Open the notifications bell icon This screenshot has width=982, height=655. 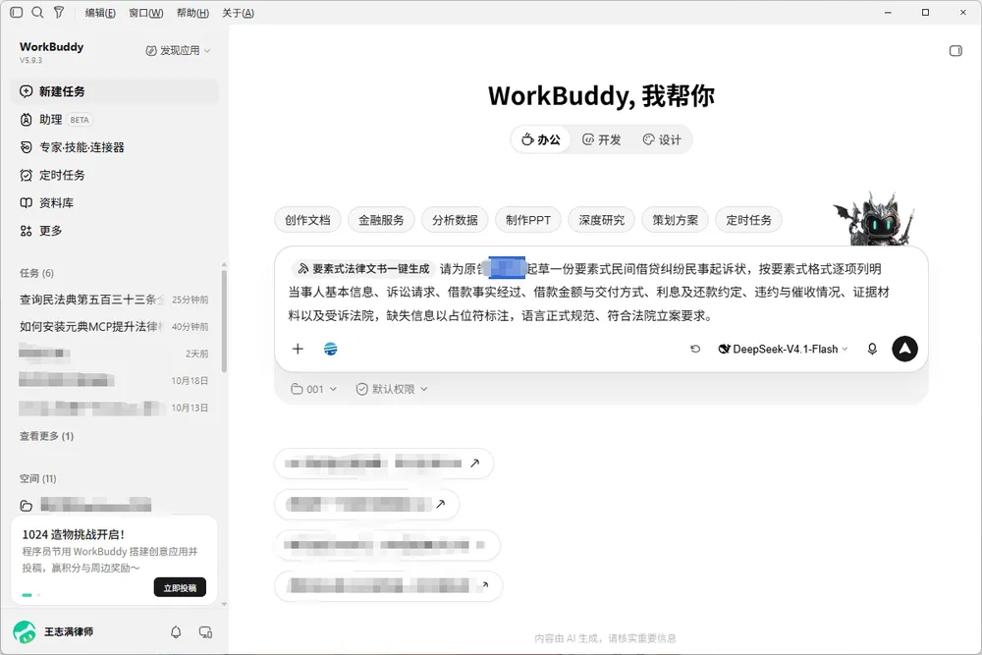tap(176, 631)
